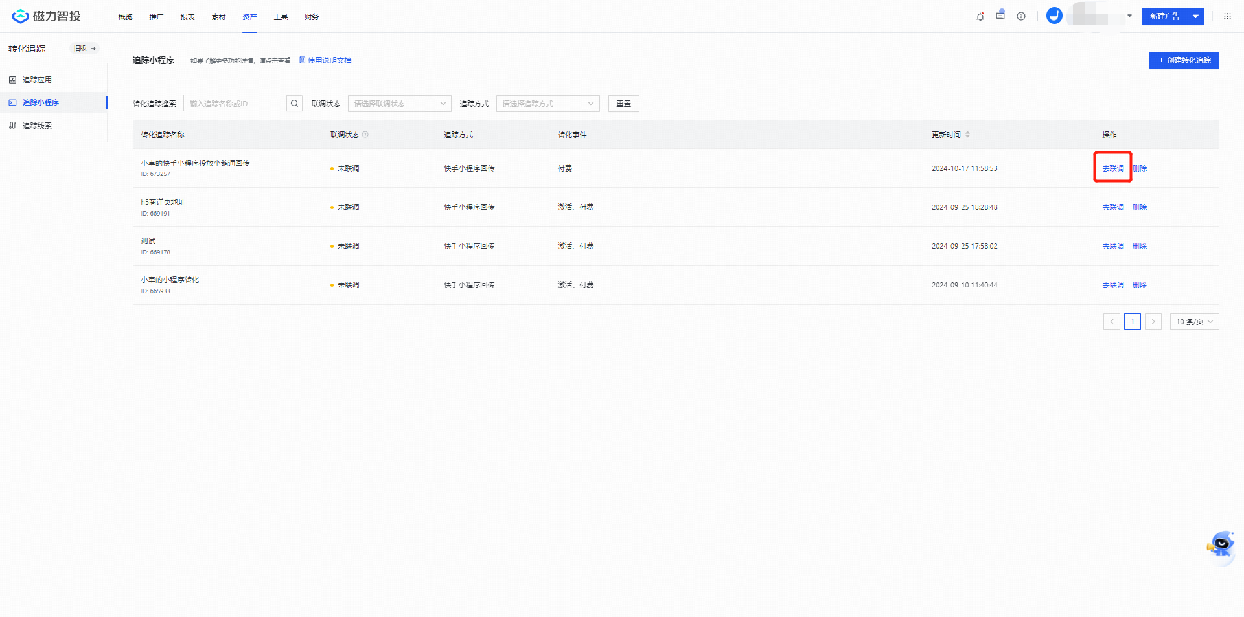Expand the 新建广告 dropdown arrow
Screen dimensions: 1244x617
coord(1196,16)
